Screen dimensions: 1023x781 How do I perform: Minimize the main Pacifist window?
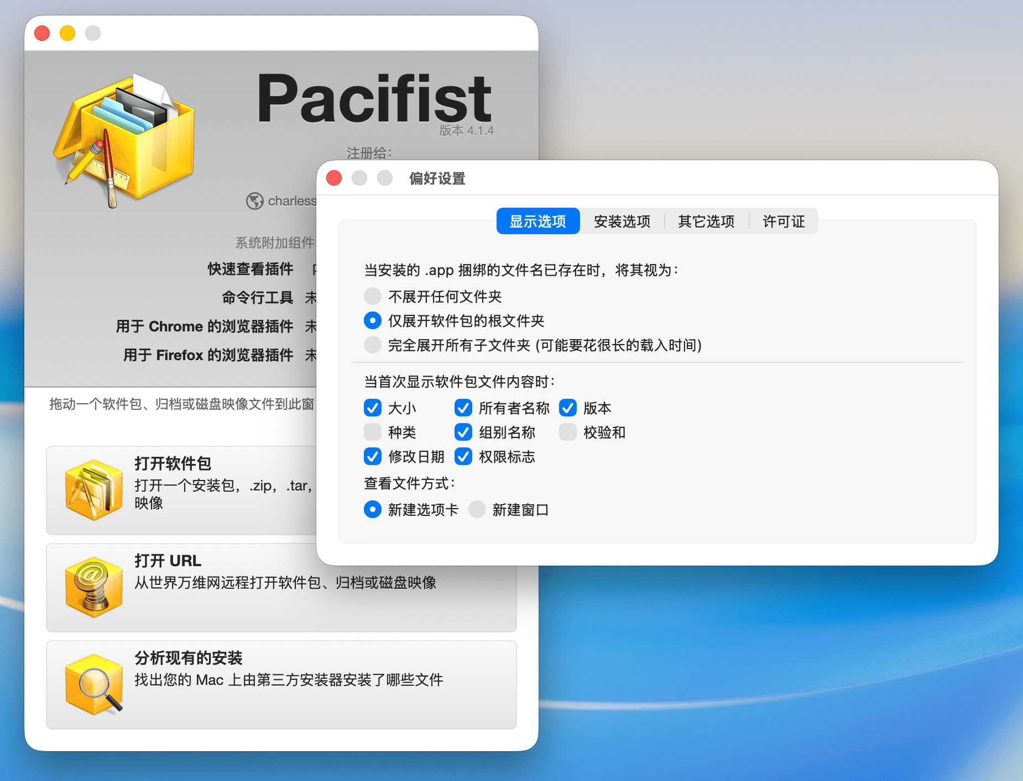[x=67, y=33]
